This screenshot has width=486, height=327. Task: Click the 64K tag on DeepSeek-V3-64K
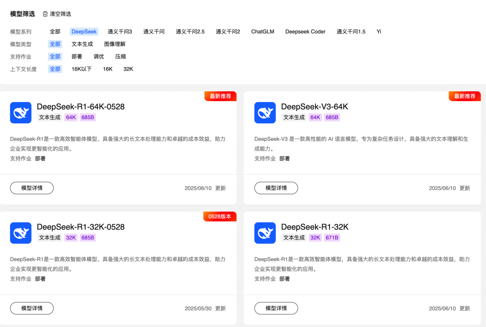(x=315, y=117)
